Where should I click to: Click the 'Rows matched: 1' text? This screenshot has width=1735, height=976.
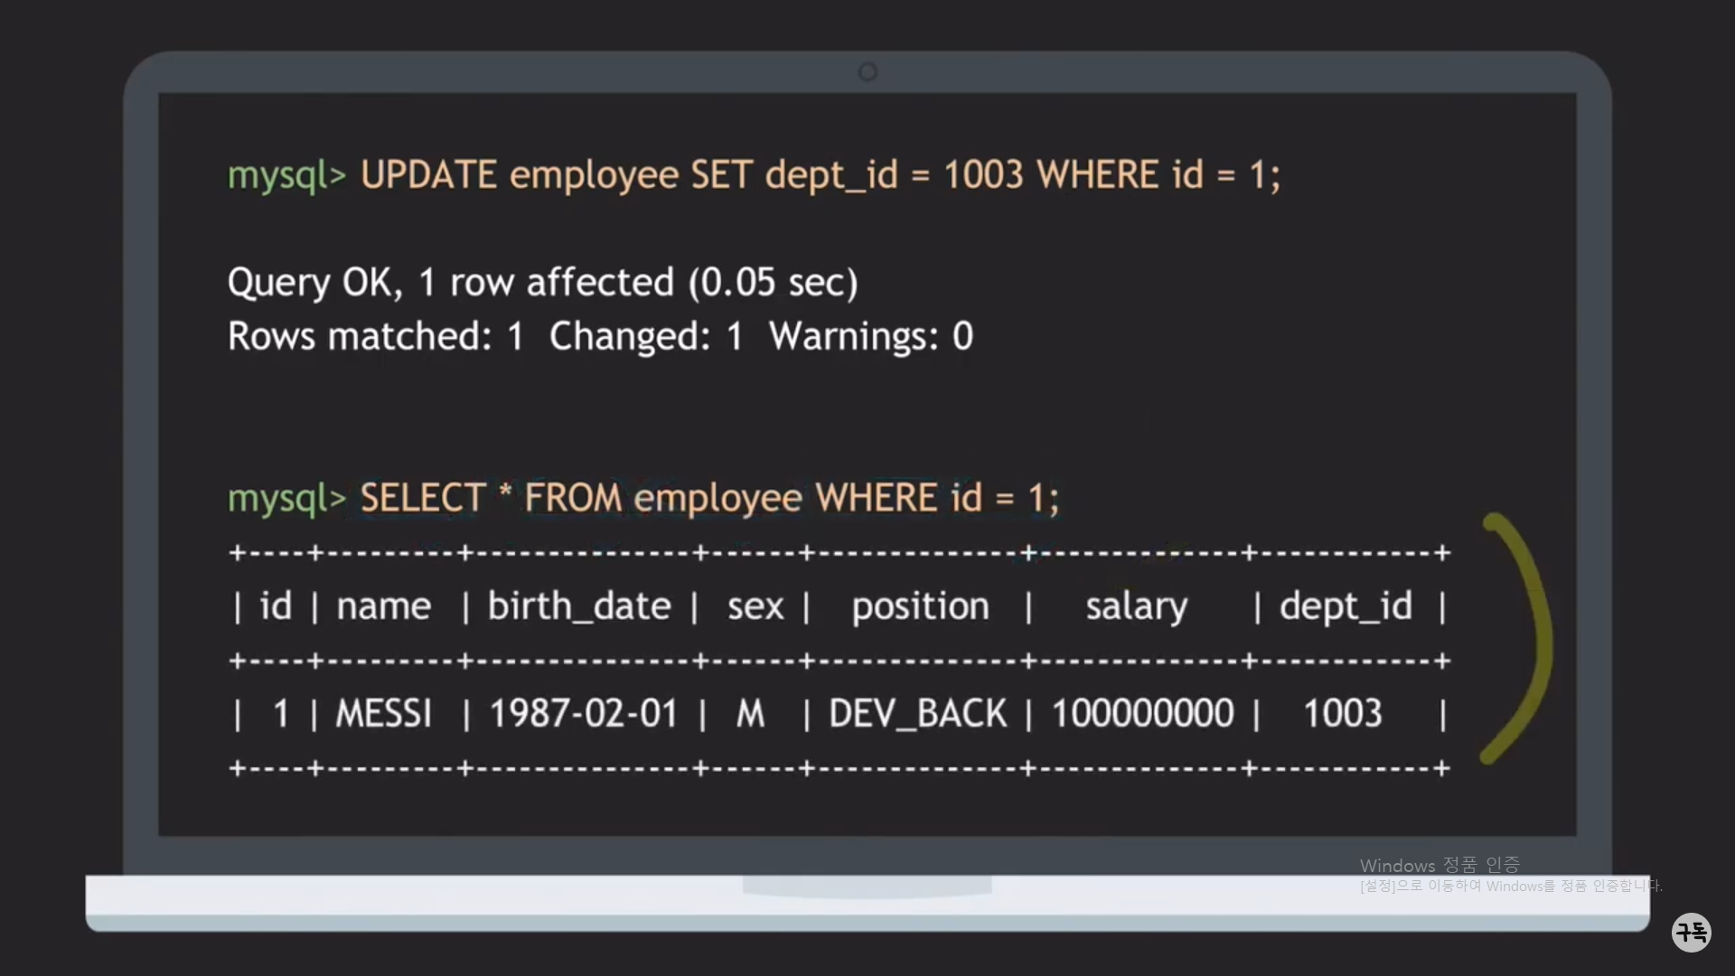point(375,337)
